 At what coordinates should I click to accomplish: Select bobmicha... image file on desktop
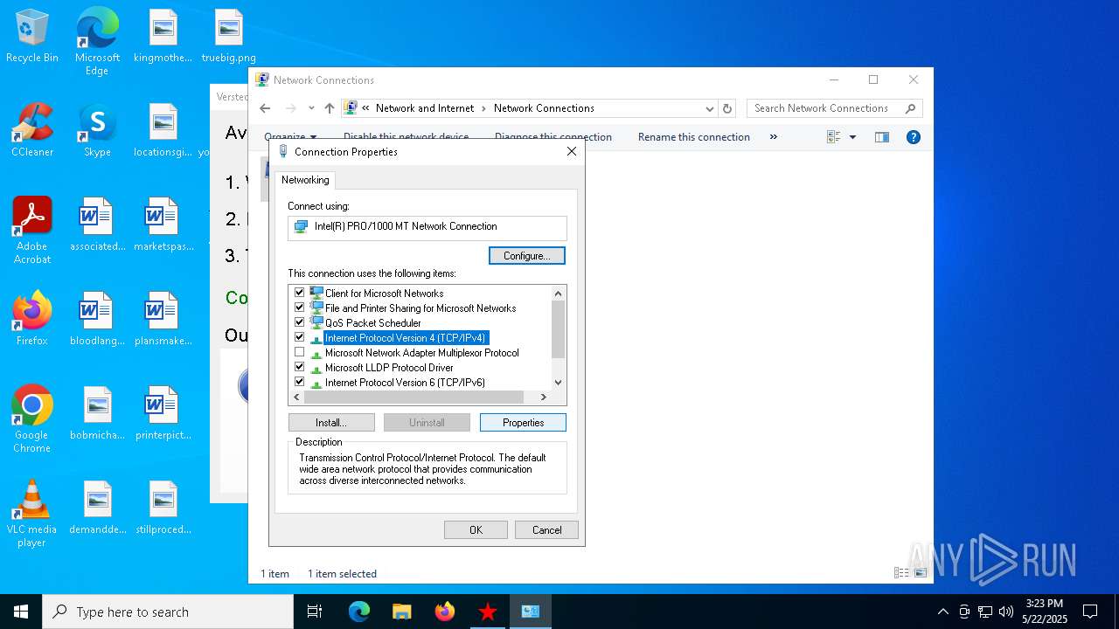click(97, 414)
